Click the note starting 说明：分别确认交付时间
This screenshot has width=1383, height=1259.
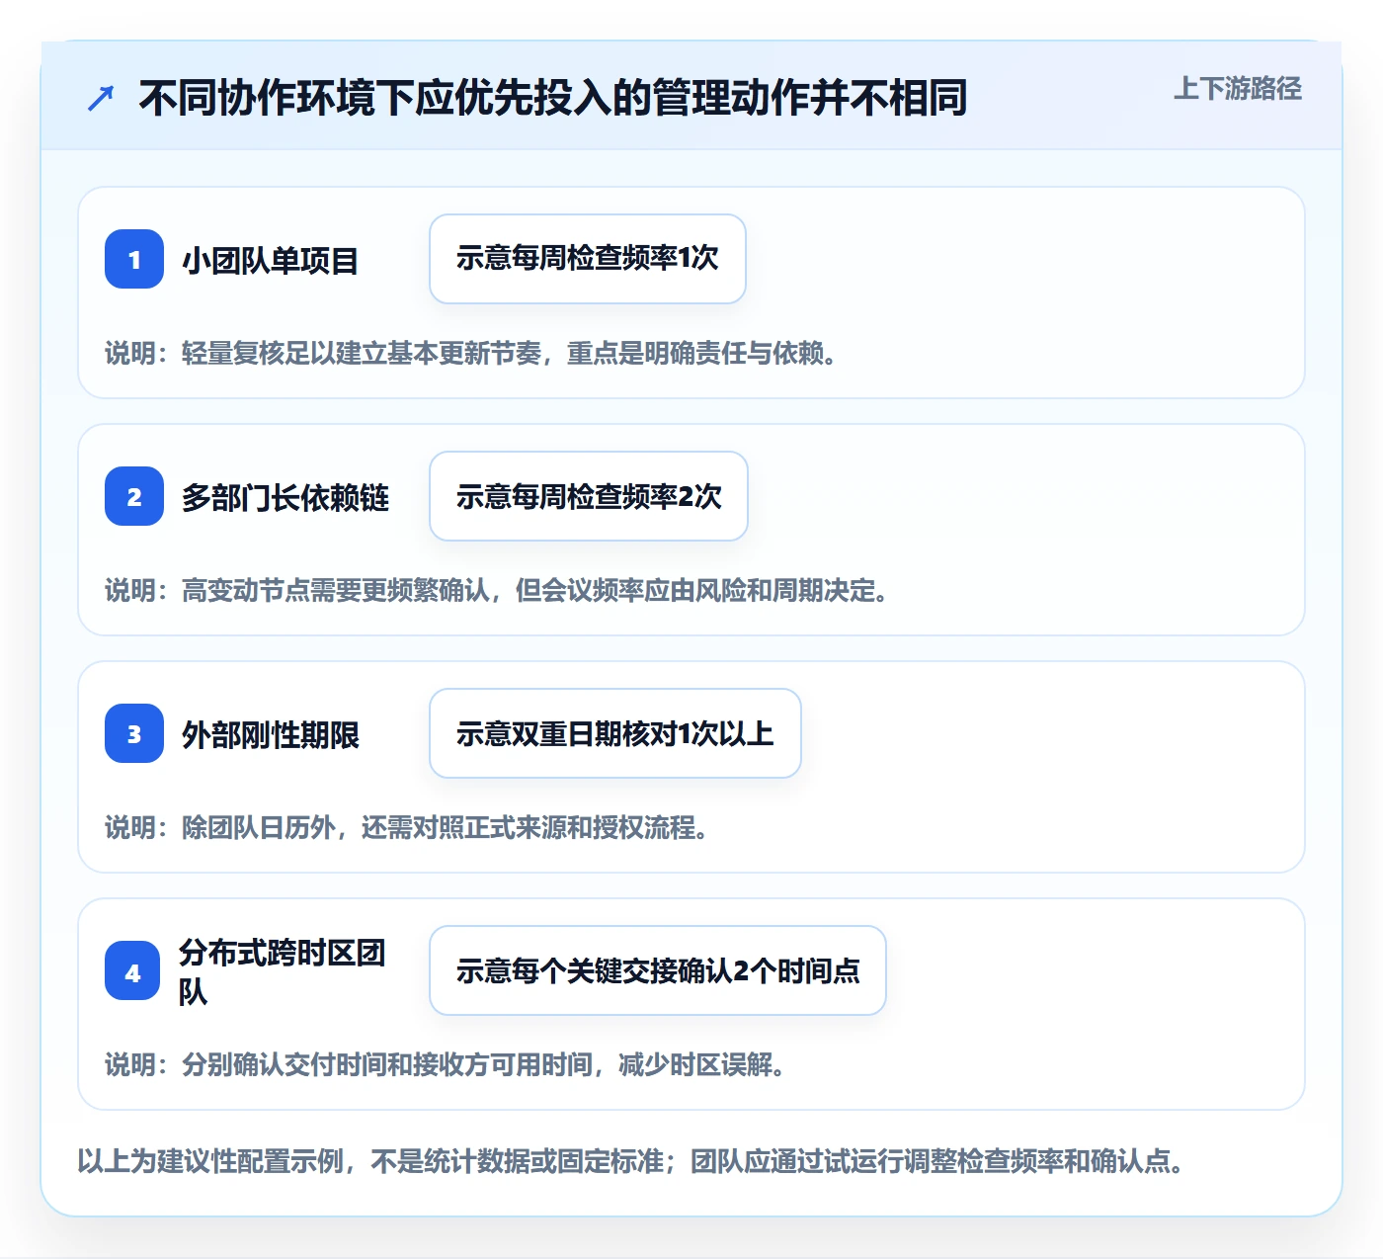coord(446,1064)
